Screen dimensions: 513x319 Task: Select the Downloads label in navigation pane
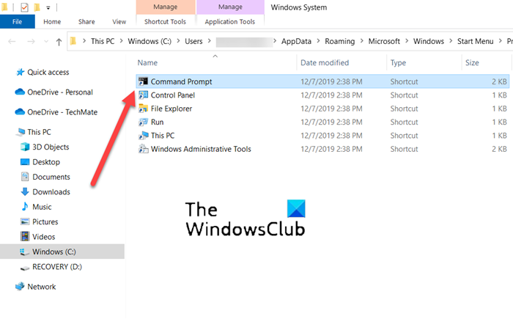(x=51, y=192)
